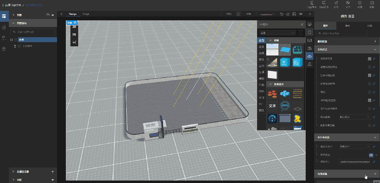Open the view angle dropdown
Viewport: 380px width, 183px height.
click(355, 117)
